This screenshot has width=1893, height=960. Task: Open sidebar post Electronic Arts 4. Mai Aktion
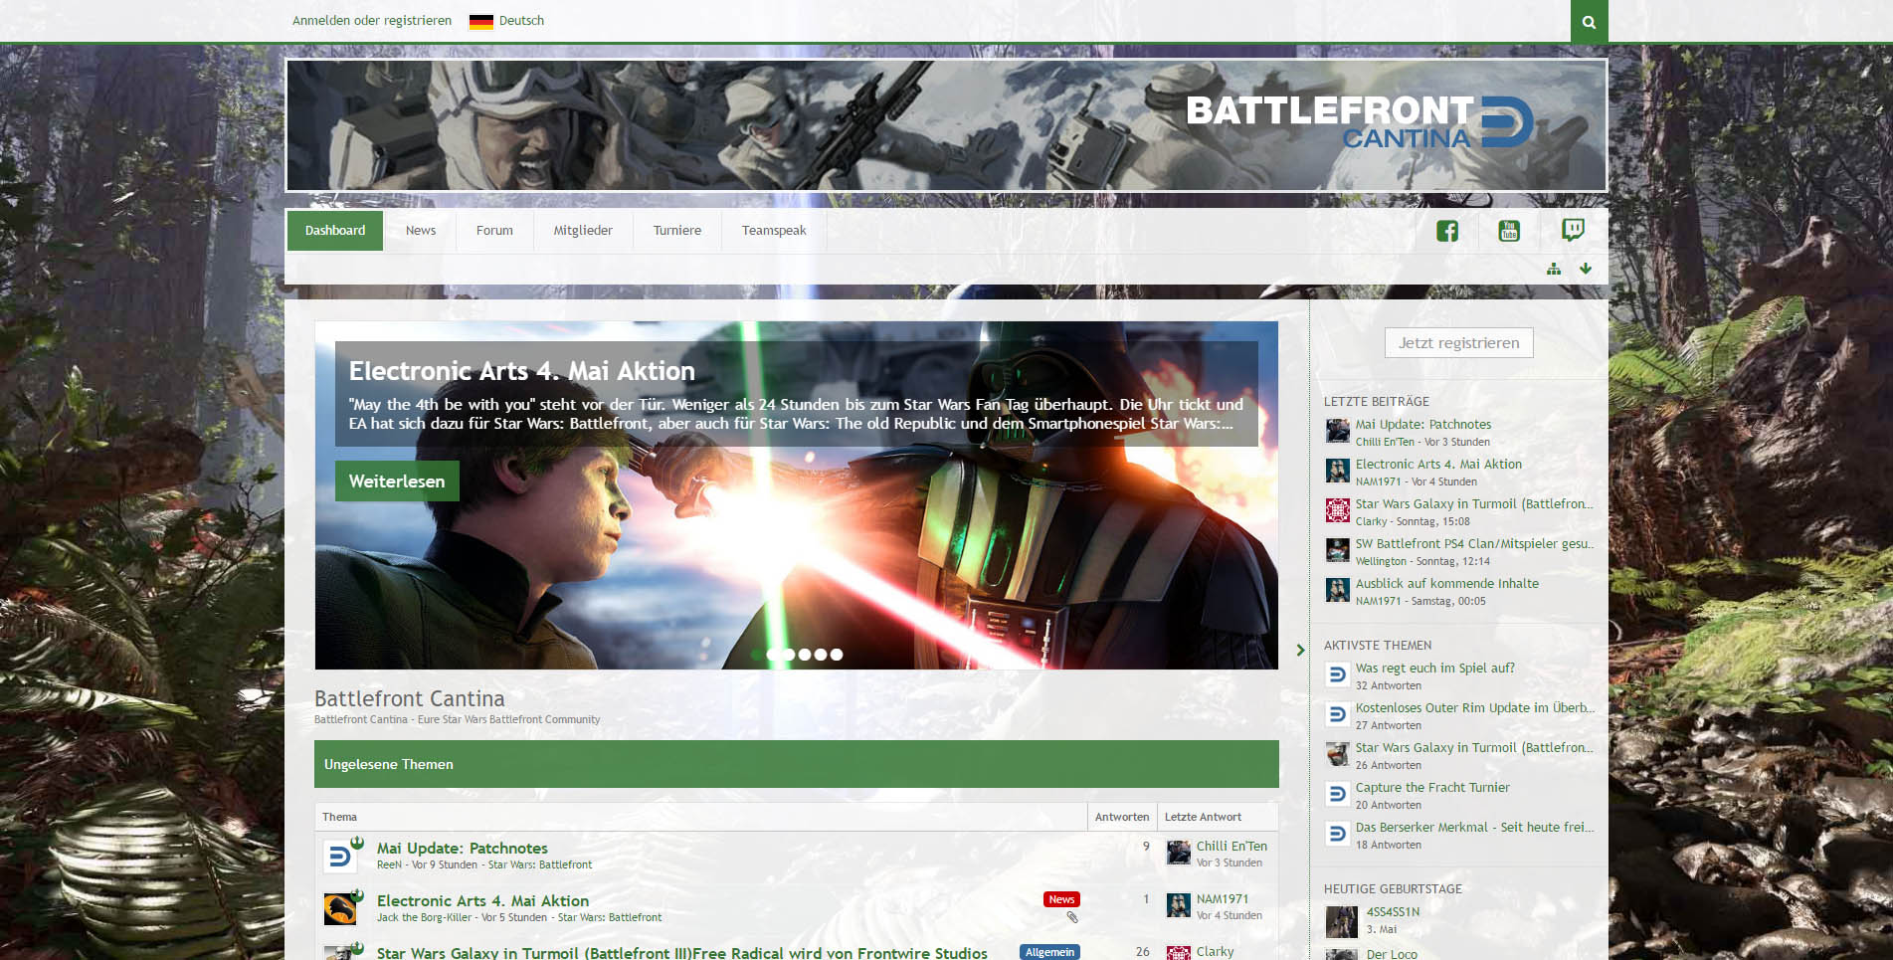tap(1438, 465)
